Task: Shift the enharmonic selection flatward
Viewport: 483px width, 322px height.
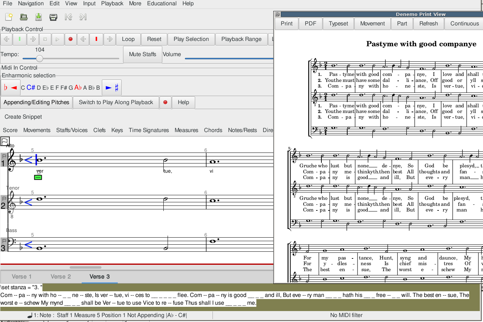Action: click(x=10, y=88)
